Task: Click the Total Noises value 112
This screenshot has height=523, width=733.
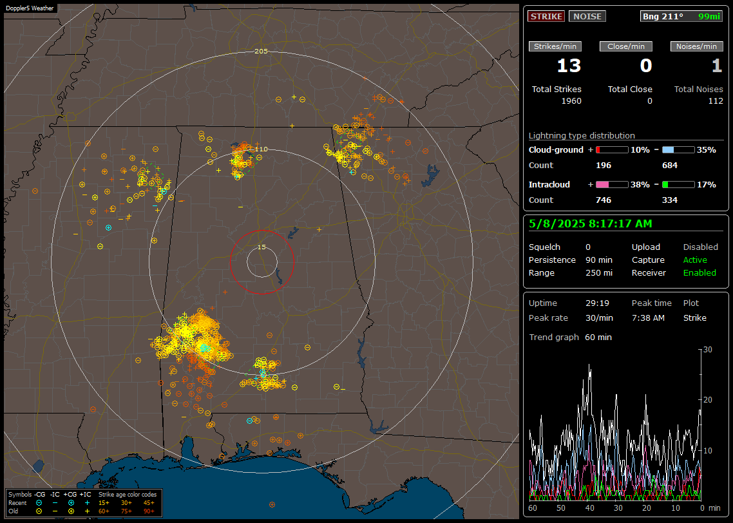Action: tap(716, 101)
